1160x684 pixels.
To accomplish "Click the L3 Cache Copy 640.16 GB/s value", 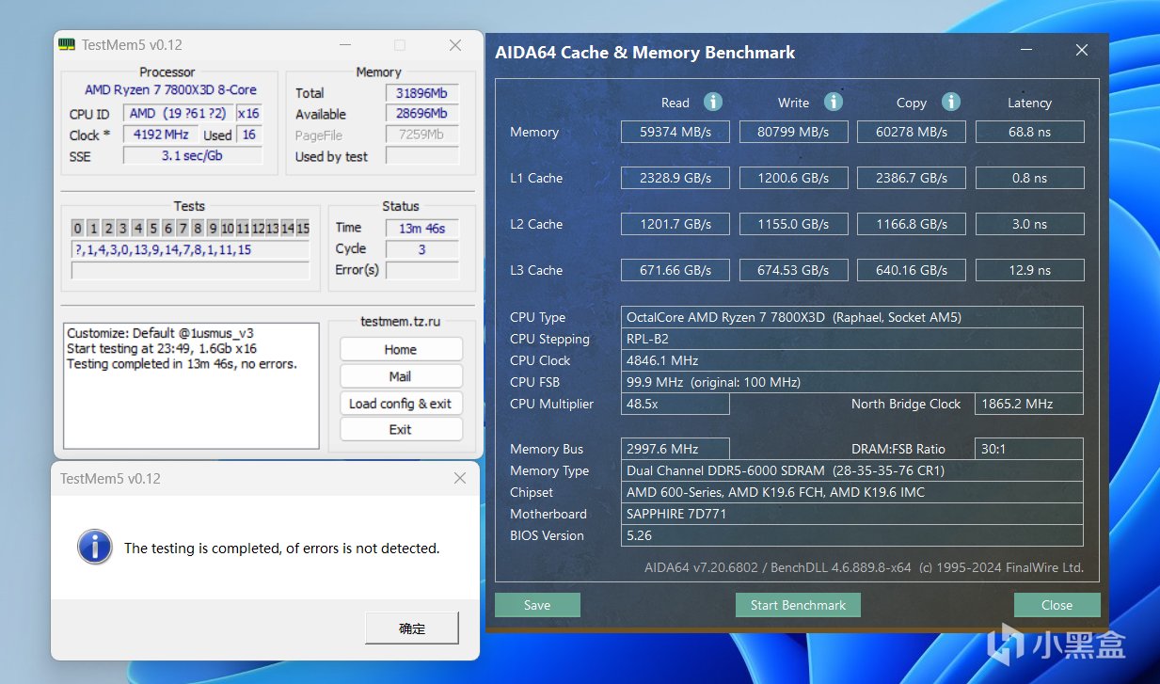I will [912, 270].
